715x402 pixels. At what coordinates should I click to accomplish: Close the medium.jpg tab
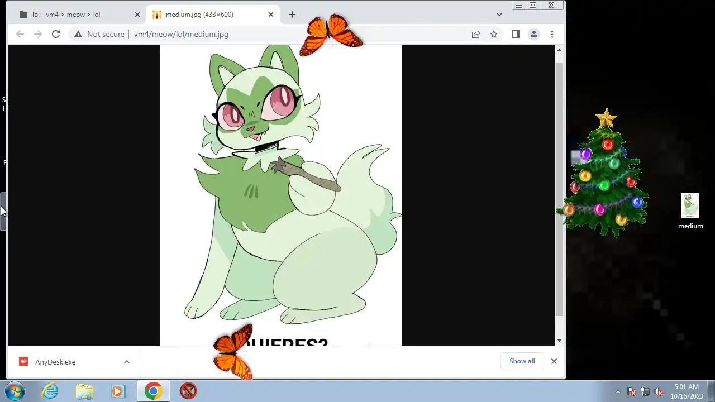271,15
